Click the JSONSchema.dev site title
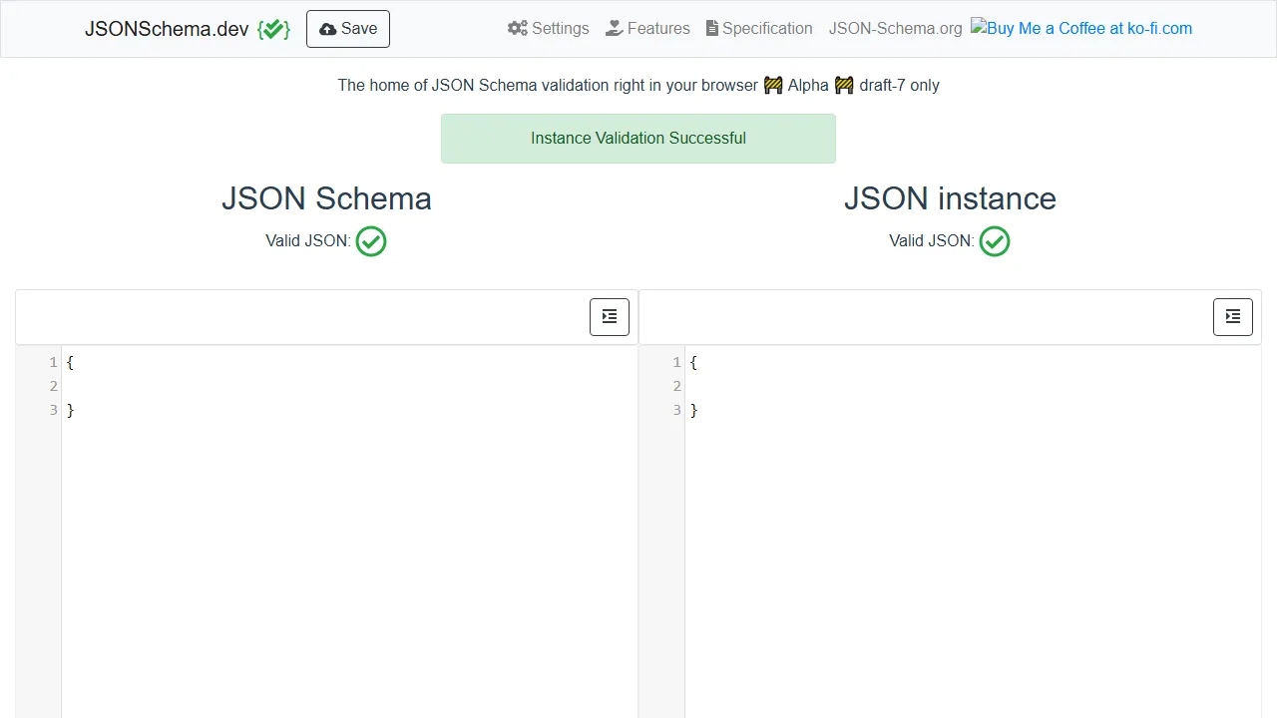The height and width of the screenshot is (718, 1277). (x=165, y=28)
